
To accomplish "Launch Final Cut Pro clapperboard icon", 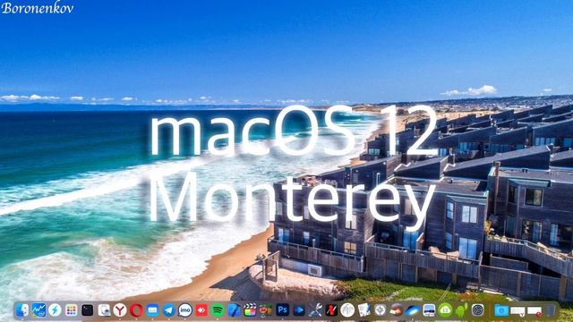I will [x=250, y=310].
